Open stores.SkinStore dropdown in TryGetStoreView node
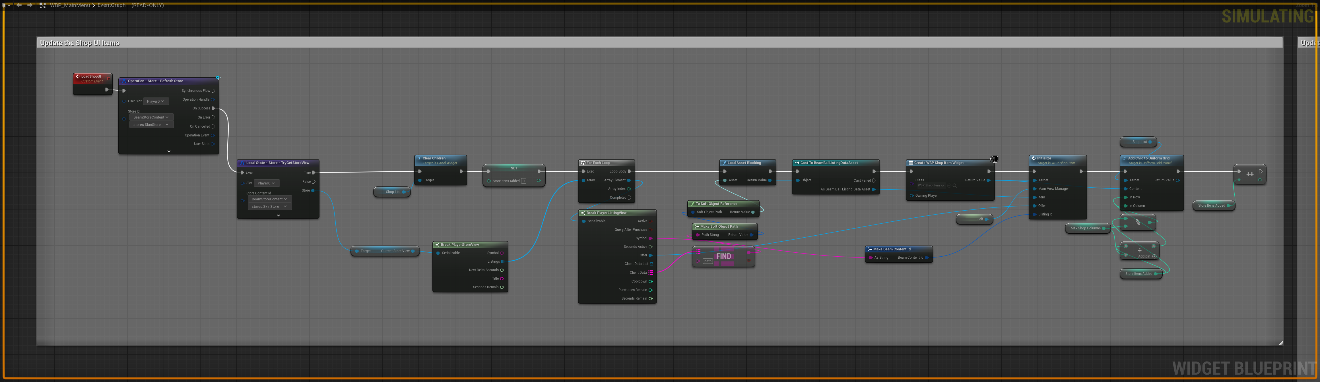The image size is (1320, 382). (x=269, y=206)
